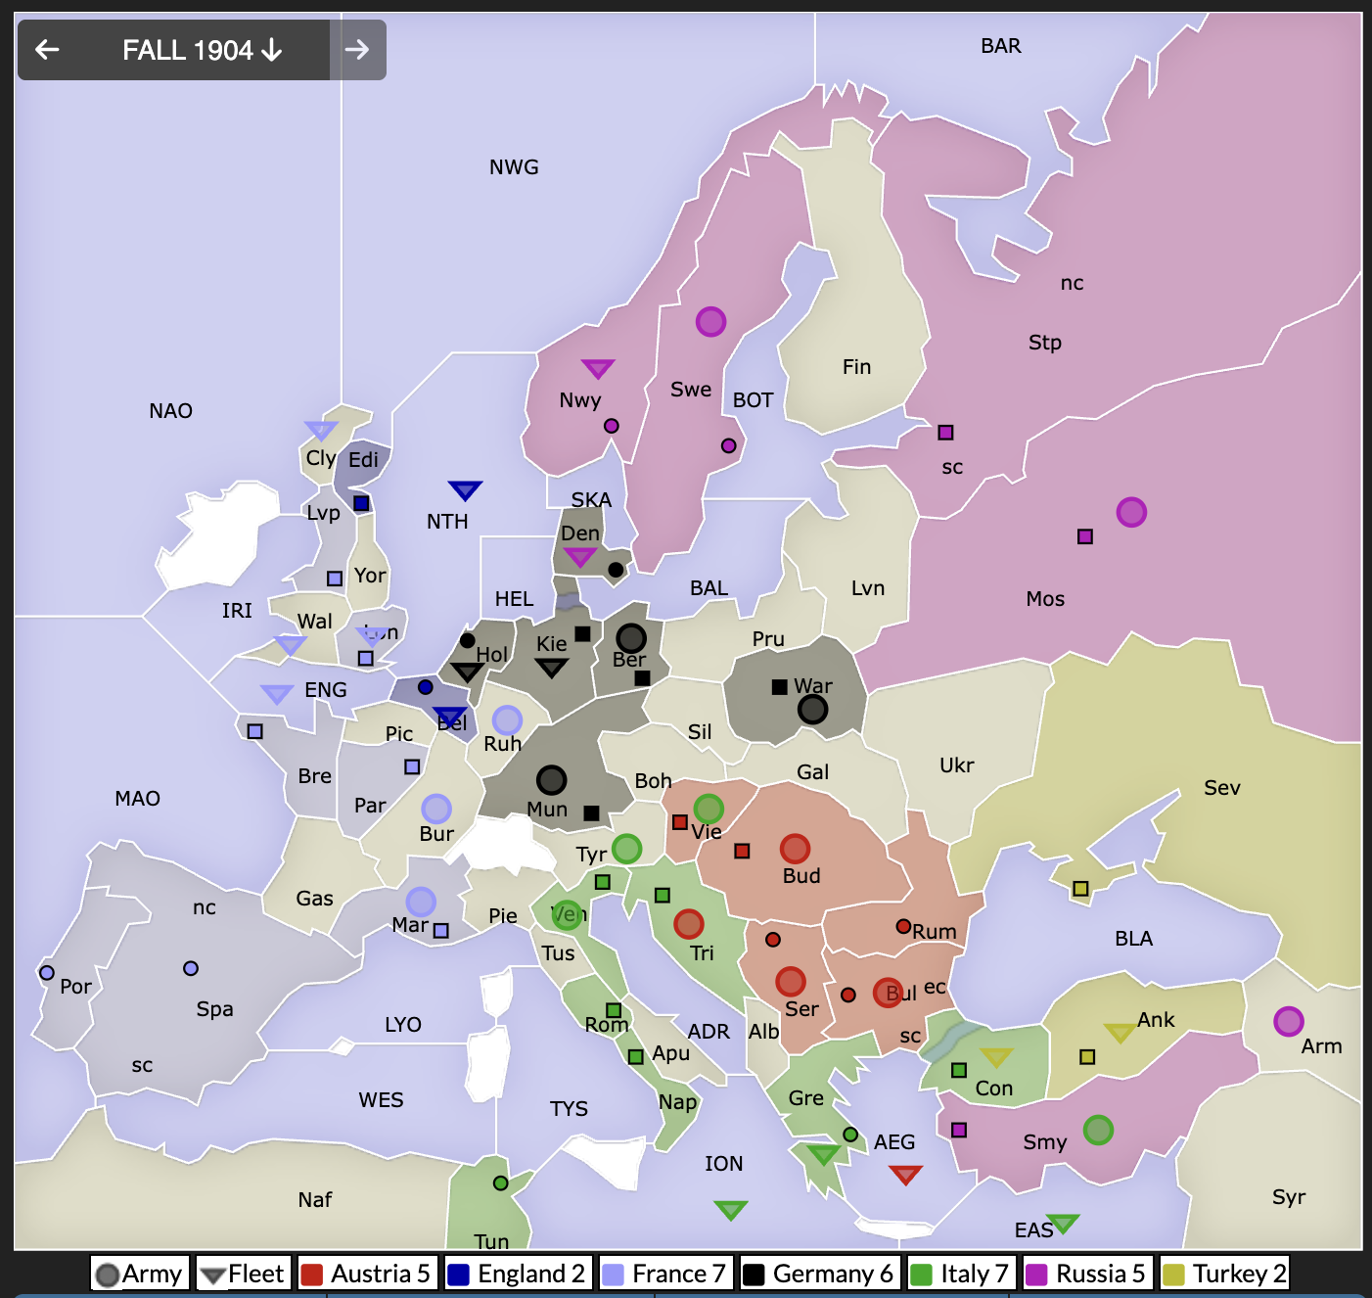Click the French fleet in London
Viewport: 1372px width, 1298px height.
coord(374,635)
